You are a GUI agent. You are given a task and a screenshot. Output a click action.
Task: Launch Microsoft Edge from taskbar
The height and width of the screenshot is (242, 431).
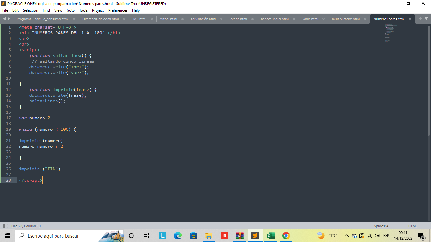(x=178, y=236)
